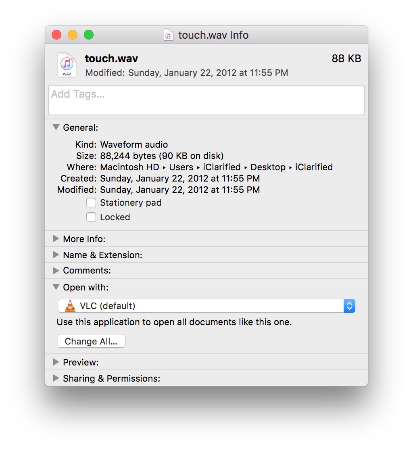Click the 88 KB size label
This screenshot has height=451, width=413.
click(346, 58)
